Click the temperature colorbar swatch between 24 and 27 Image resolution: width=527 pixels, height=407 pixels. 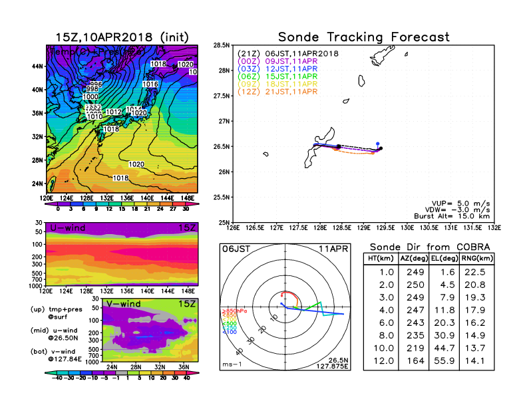[166, 204]
